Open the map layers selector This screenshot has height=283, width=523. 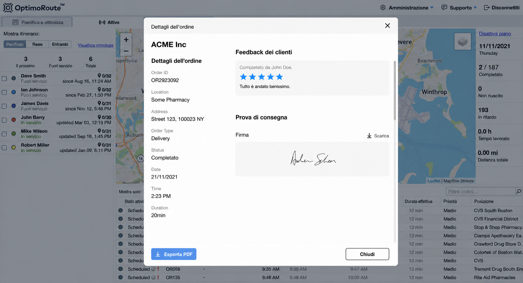tap(463, 42)
